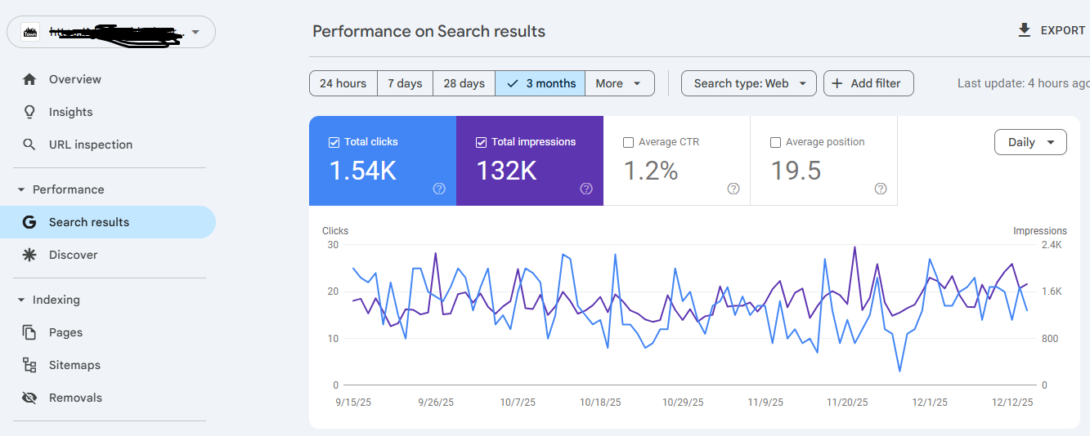Collapse the Performance section in sidebar
This screenshot has height=436, width=1090.
click(22, 189)
